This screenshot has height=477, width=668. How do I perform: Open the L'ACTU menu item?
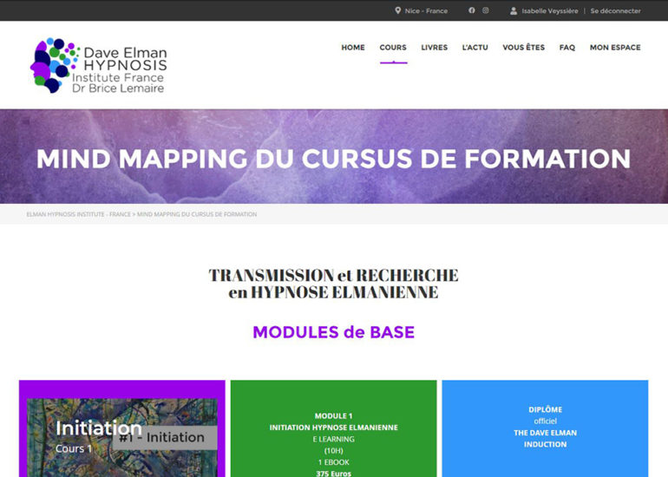coord(475,48)
